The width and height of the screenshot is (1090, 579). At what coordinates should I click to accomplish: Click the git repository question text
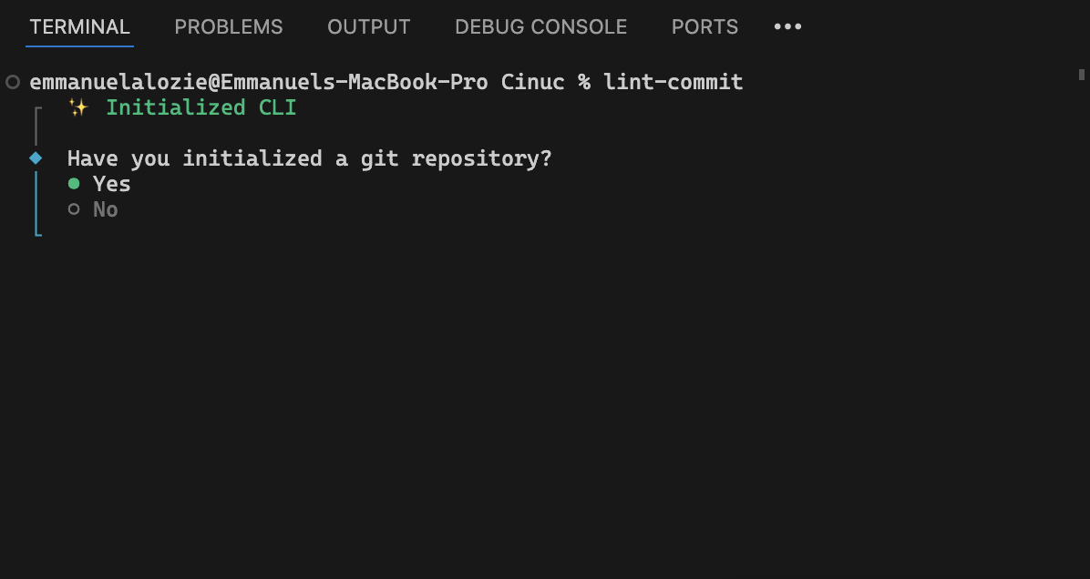tap(309, 158)
